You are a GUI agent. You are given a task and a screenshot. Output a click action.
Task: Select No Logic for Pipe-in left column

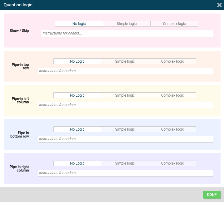point(77,95)
